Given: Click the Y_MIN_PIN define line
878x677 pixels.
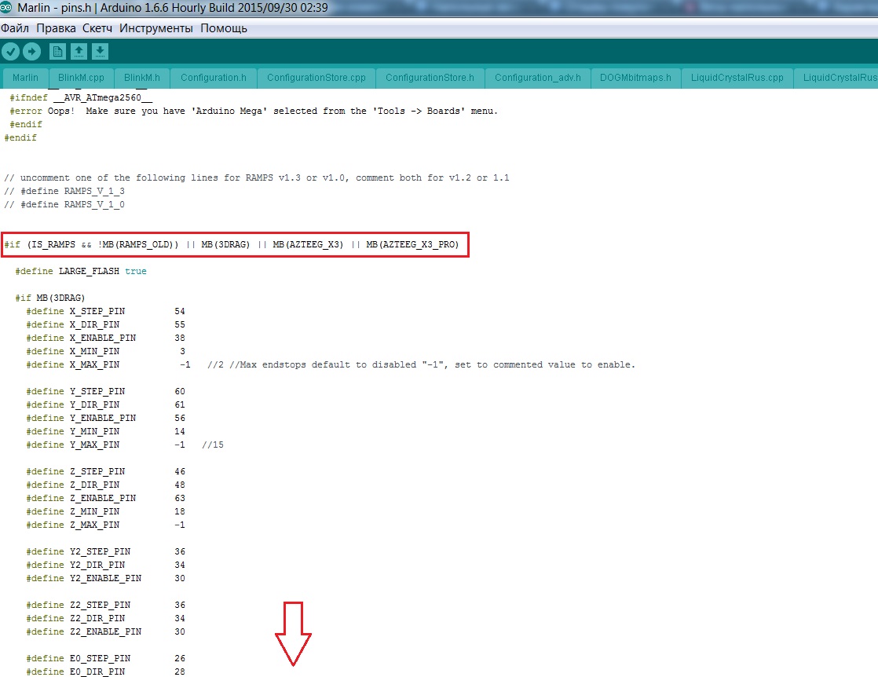Looking at the screenshot, I should [x=105, y=432].
